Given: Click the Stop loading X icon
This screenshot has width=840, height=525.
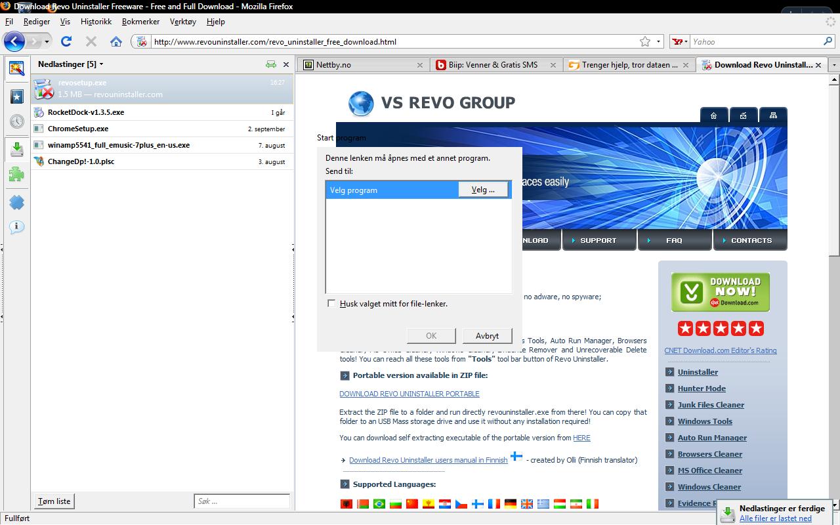Looking at the screenshot, I should coord(91,41).
